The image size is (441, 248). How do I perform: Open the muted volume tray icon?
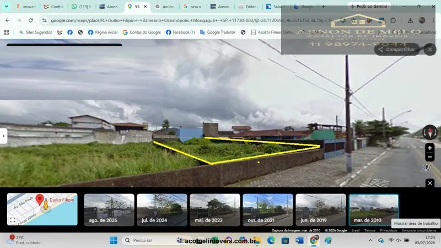(x=399, y=240)
